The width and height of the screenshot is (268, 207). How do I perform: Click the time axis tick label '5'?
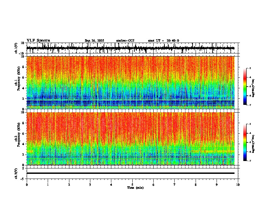pyautogui.click(x=132, y=185)
